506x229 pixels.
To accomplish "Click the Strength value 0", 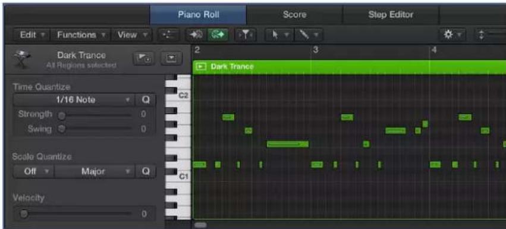I will point(144,114).
